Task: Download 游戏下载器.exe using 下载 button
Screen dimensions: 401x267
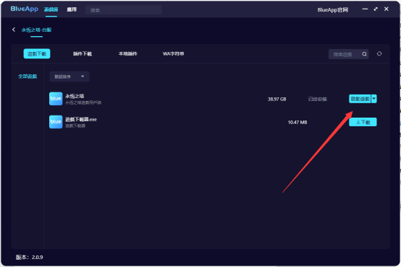Action: coord(363,122)
